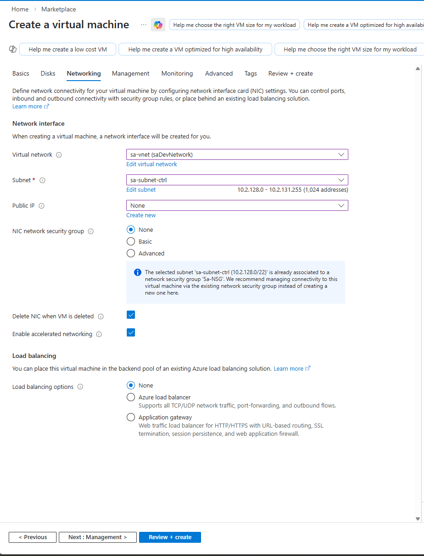Viewport: 424px width, 556px height.
Task: Switch to the Disks tab
Action: [48, 73]
